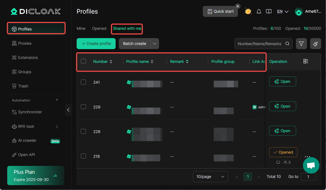The image size is (326, 190).
Task: Check the checkbox for profile 228
Action: 83,131
